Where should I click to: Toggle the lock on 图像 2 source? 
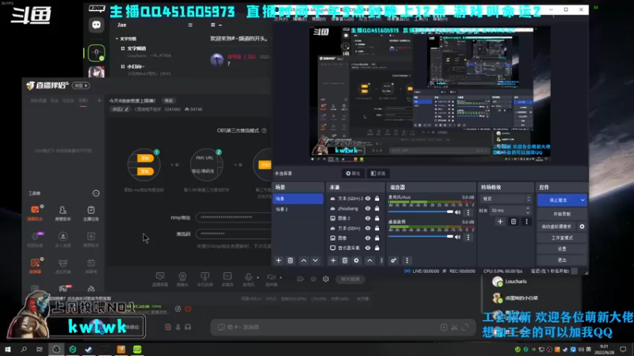click(x=377, y=218)
